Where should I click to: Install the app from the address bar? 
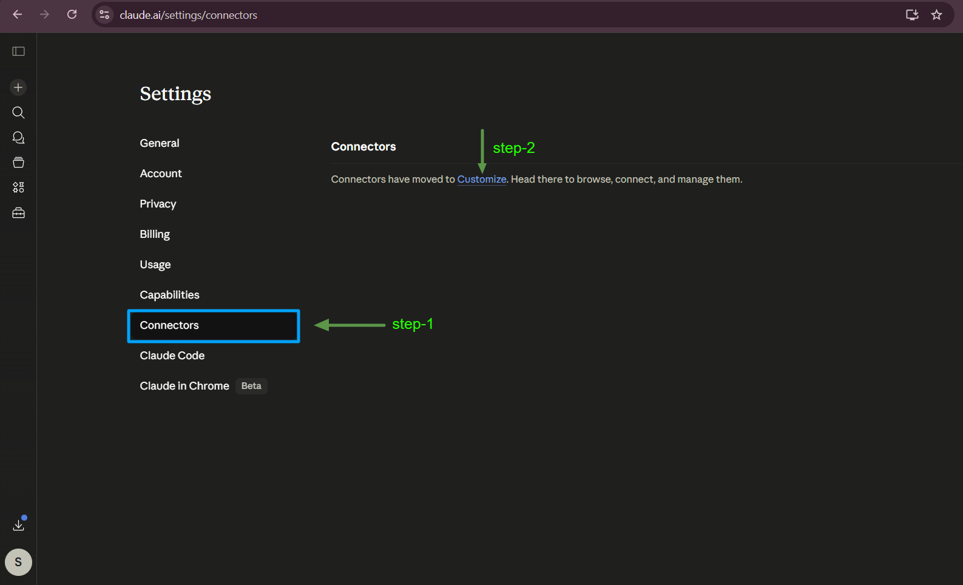pos(912,15)
